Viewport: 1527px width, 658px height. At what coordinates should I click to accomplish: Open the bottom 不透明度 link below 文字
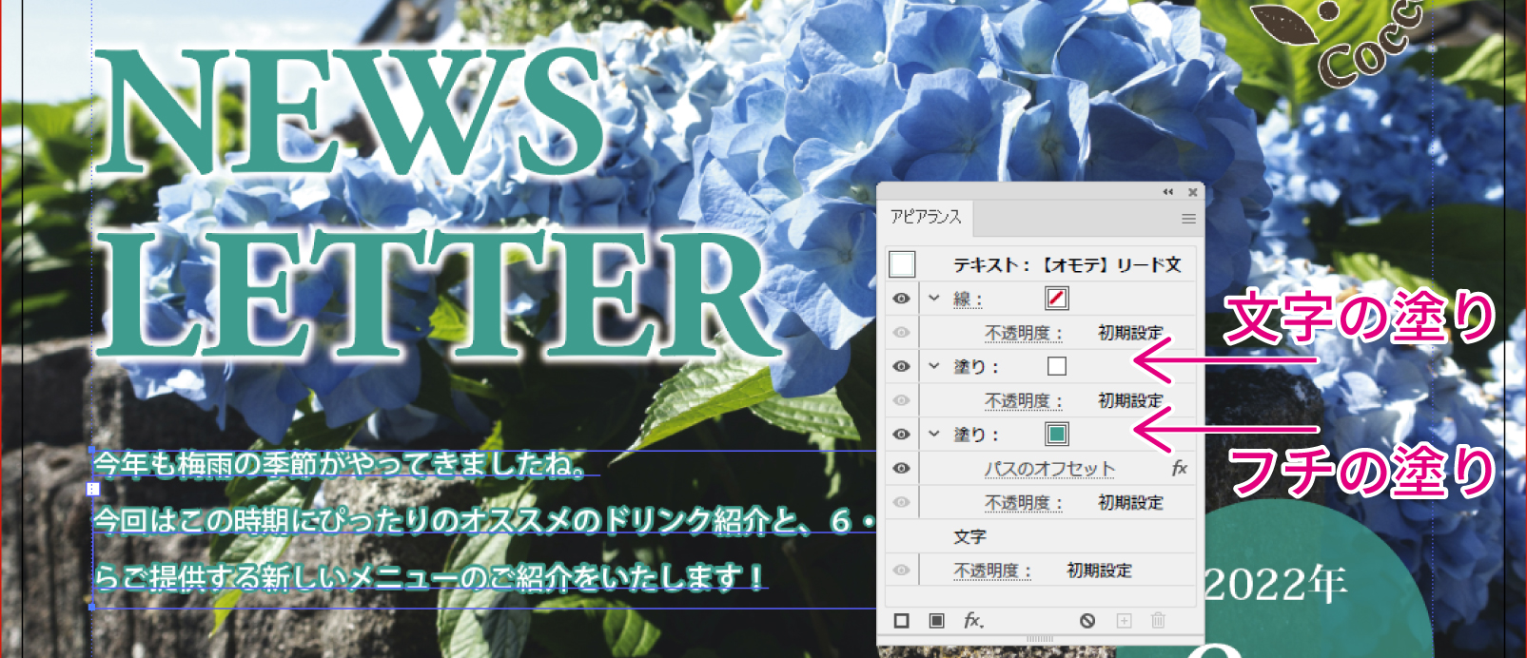tap(991, 571)
